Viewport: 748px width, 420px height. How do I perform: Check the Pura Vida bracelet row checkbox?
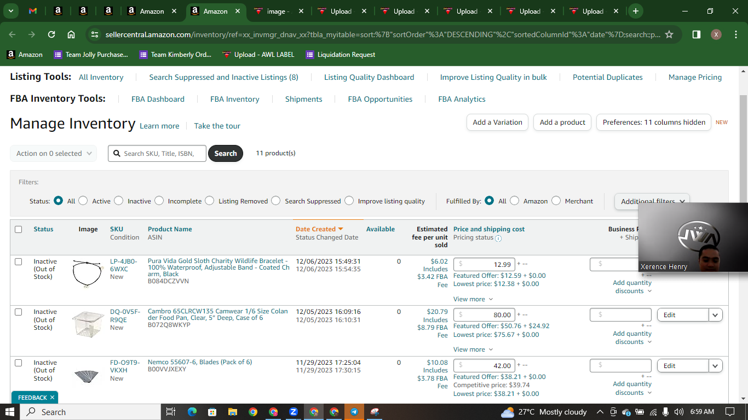coord(19,261)
